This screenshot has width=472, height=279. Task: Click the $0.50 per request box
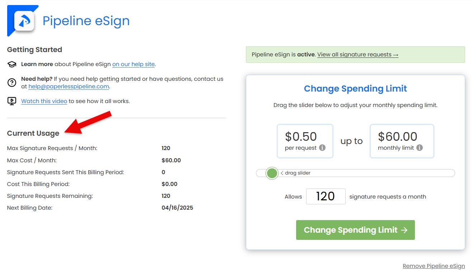click(x=305, y=141)
